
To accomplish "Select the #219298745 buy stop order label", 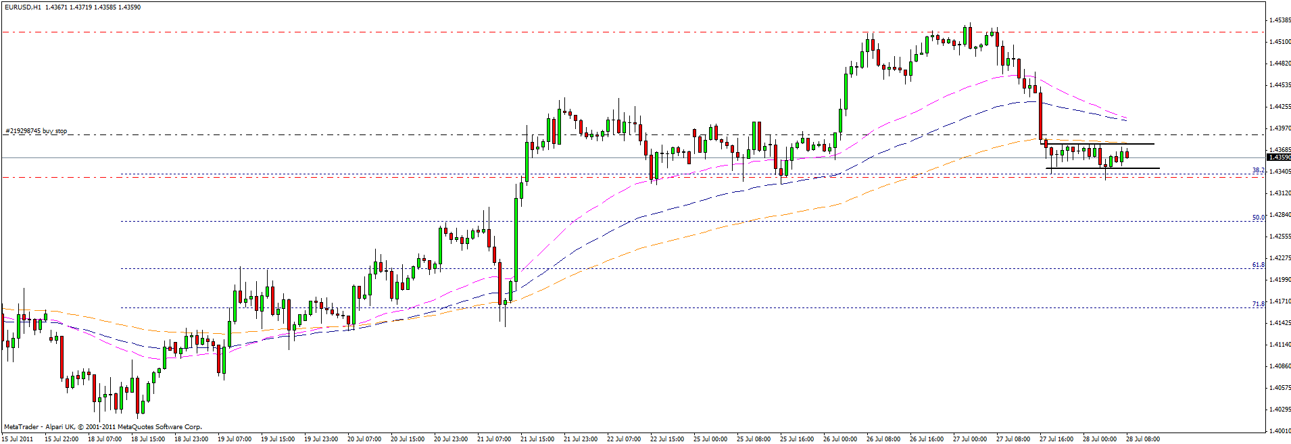I will 36,131.
